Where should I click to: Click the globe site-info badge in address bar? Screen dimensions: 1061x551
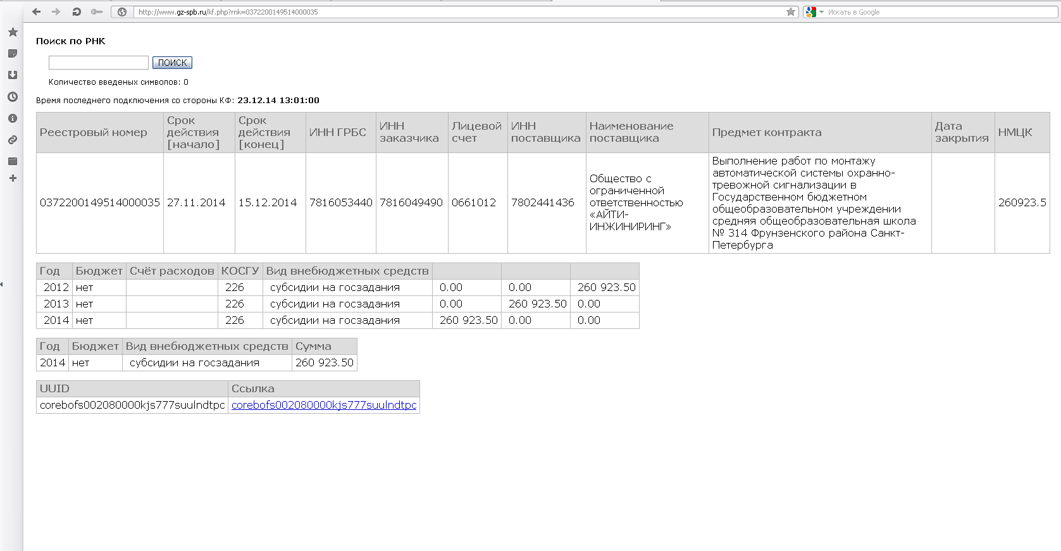[122, 12]
